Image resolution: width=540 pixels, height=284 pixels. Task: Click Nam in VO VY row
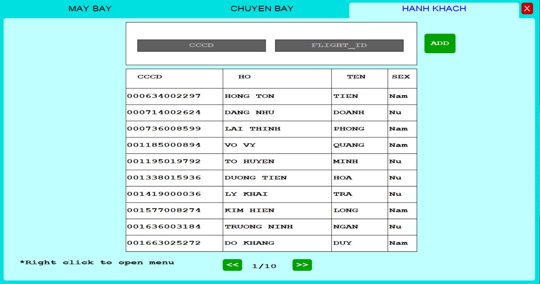pos(402,145)
